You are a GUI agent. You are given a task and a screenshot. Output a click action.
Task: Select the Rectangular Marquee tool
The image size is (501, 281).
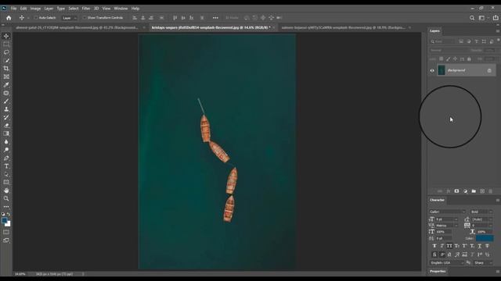[x=6, y=44]
